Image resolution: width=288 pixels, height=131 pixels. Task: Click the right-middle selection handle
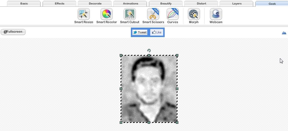177,89
